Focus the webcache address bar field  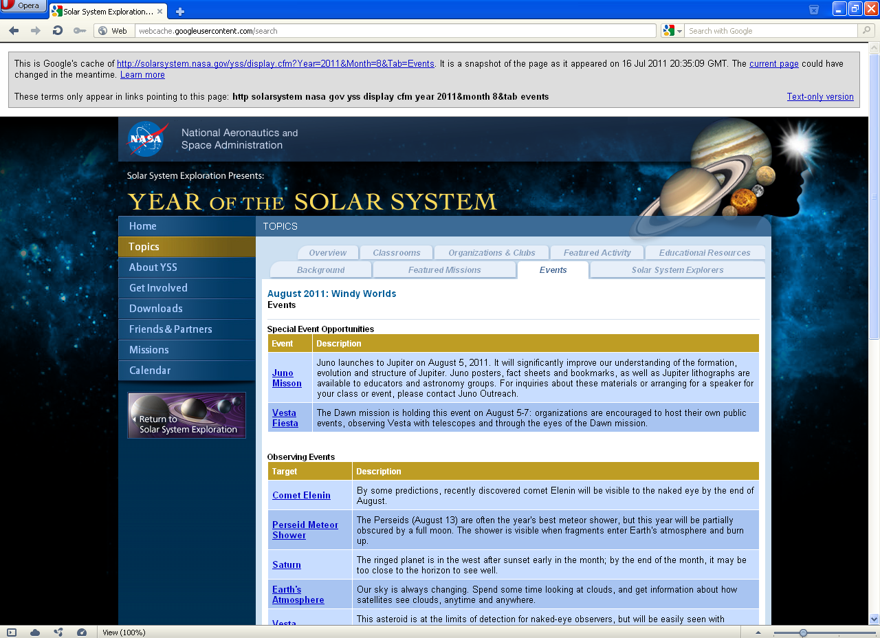point(395,31)
